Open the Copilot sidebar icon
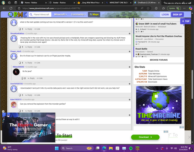This screenshot has height=152, width=194. (x=191, y=8)
